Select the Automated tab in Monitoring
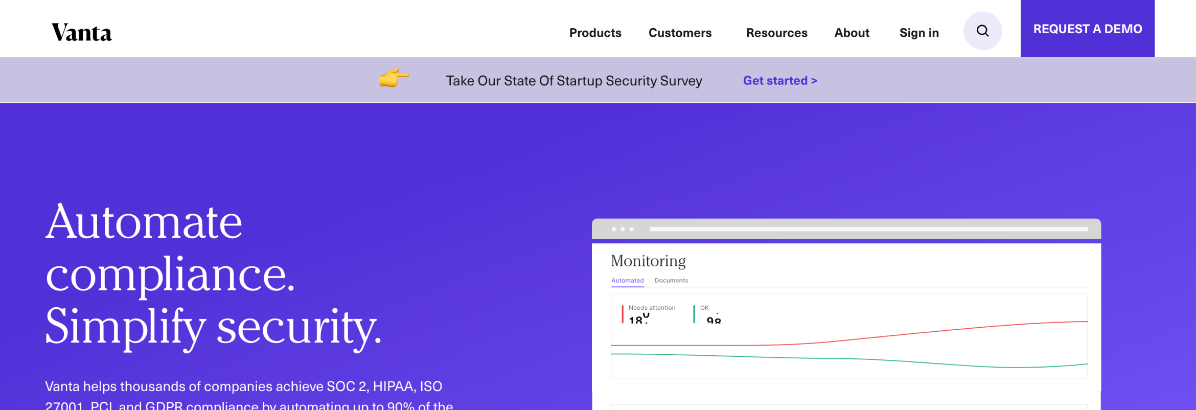Image resolution: width=1196 pixels, height=410 pixels. coord(627,281)
